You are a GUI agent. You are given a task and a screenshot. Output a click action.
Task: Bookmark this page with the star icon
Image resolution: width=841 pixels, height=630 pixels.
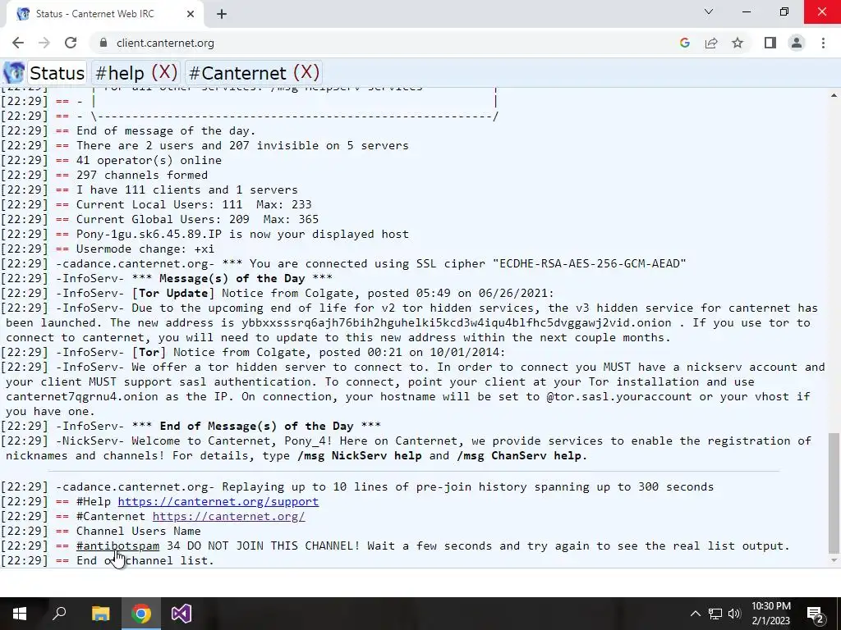coord(738,43)
